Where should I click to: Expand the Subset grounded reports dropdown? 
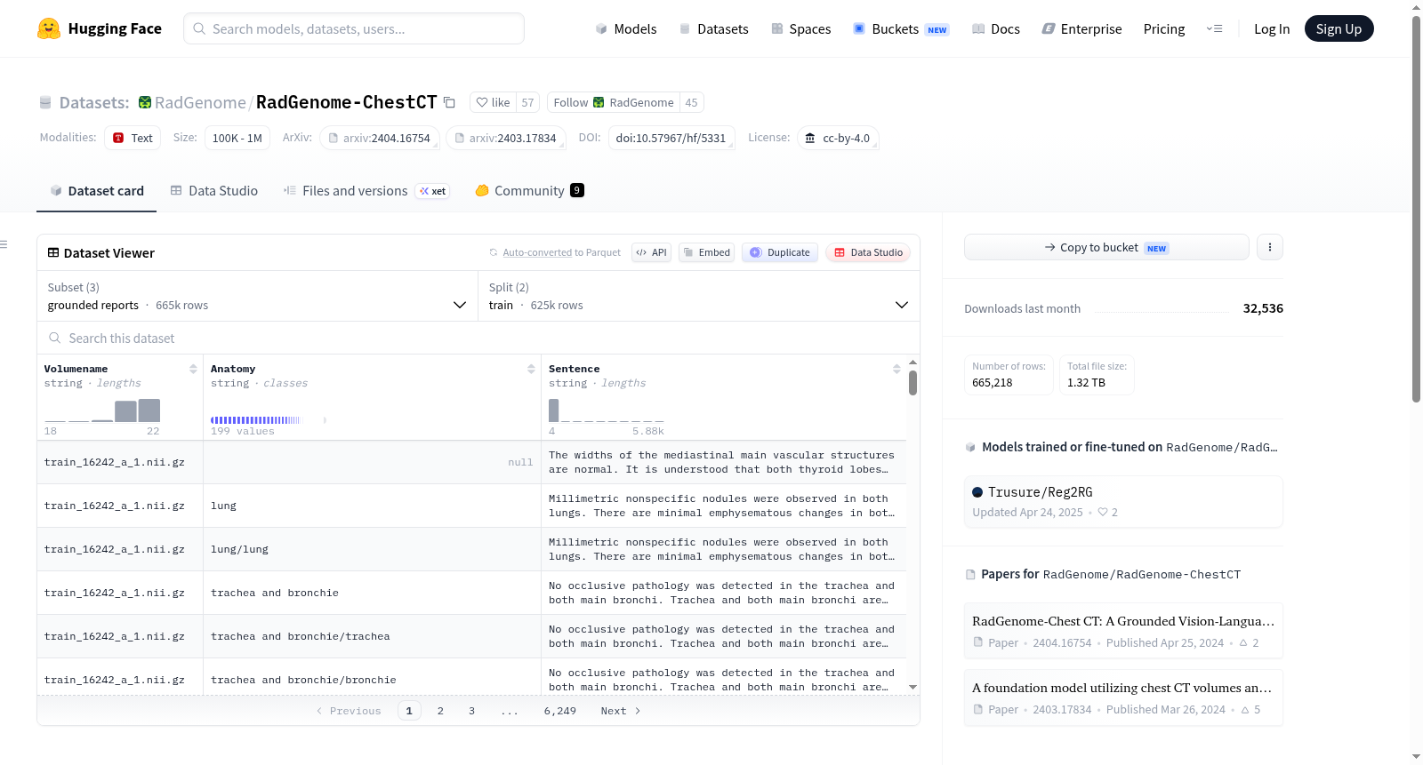pos(257,296)
